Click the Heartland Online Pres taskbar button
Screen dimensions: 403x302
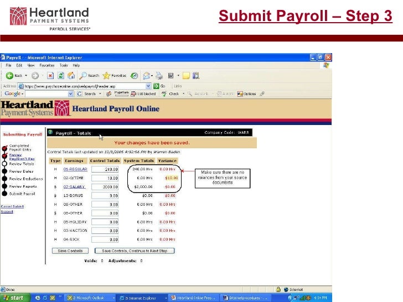tap(194, 298)
